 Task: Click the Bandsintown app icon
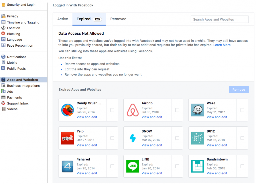click(197, 166)
